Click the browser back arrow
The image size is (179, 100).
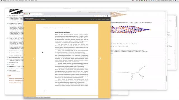[x=25, y=16]
